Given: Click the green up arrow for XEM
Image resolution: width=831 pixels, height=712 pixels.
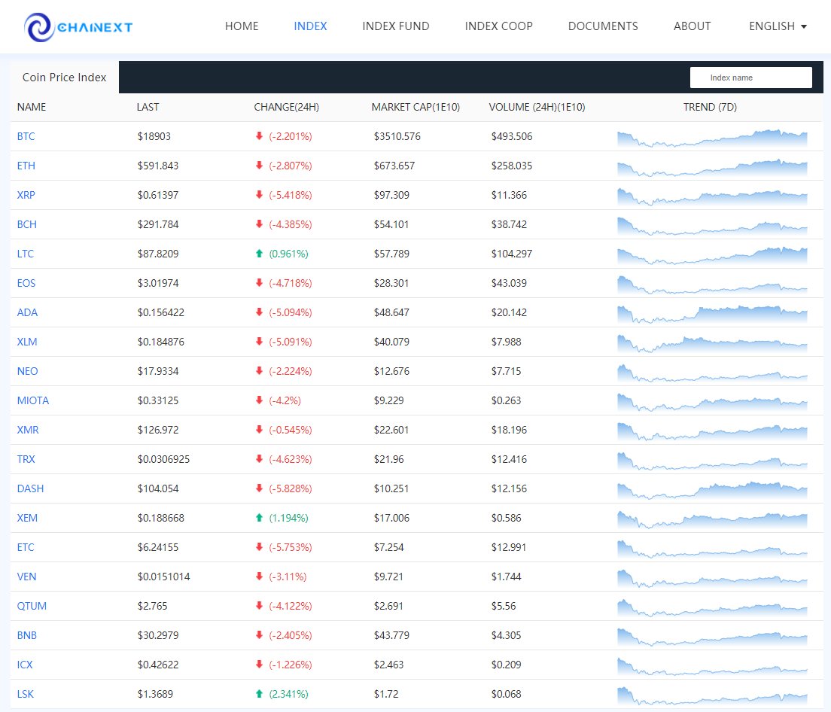Looking at the screenshot, I should tap(259, 518).
